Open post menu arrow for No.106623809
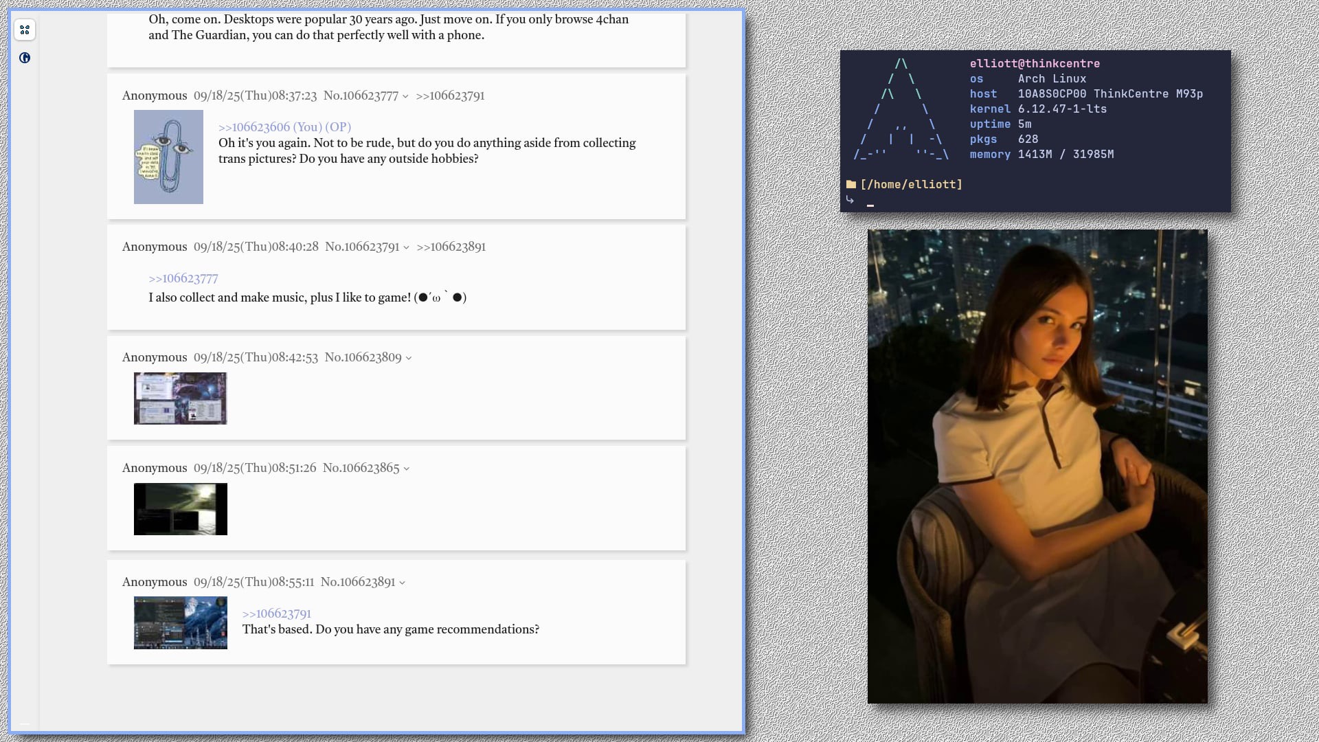The image size is (1319, 742). coord(409,358)
